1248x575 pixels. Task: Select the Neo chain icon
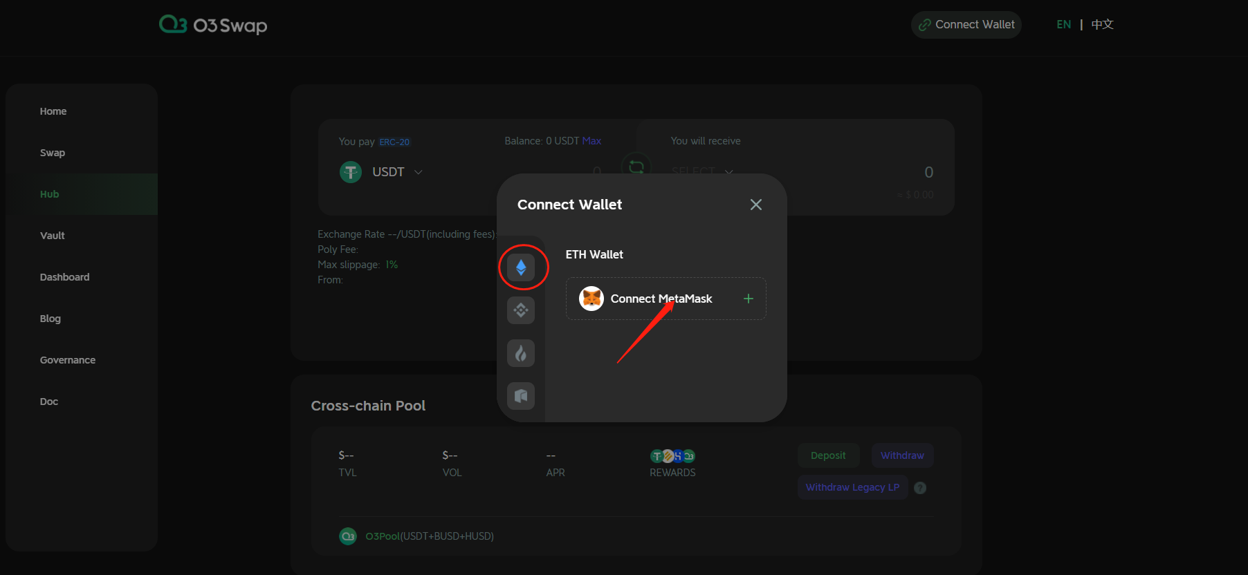click(521, 396)
